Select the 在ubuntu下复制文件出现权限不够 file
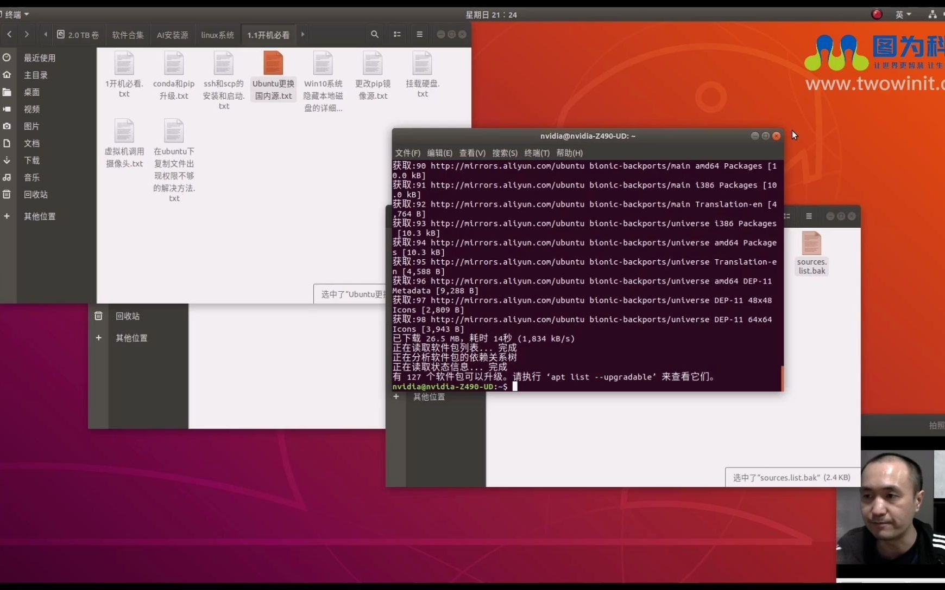Screen dimensions: 945x590 174,160
